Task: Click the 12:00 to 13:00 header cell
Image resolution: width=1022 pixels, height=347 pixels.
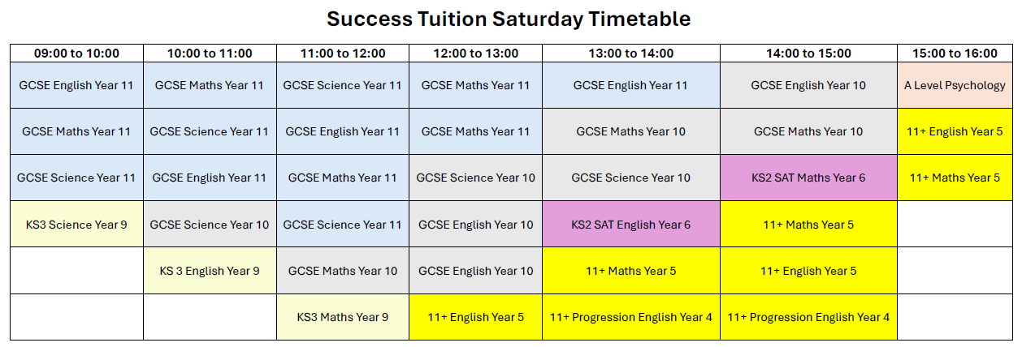Action: pyautogui.click(x=476, y=54)
